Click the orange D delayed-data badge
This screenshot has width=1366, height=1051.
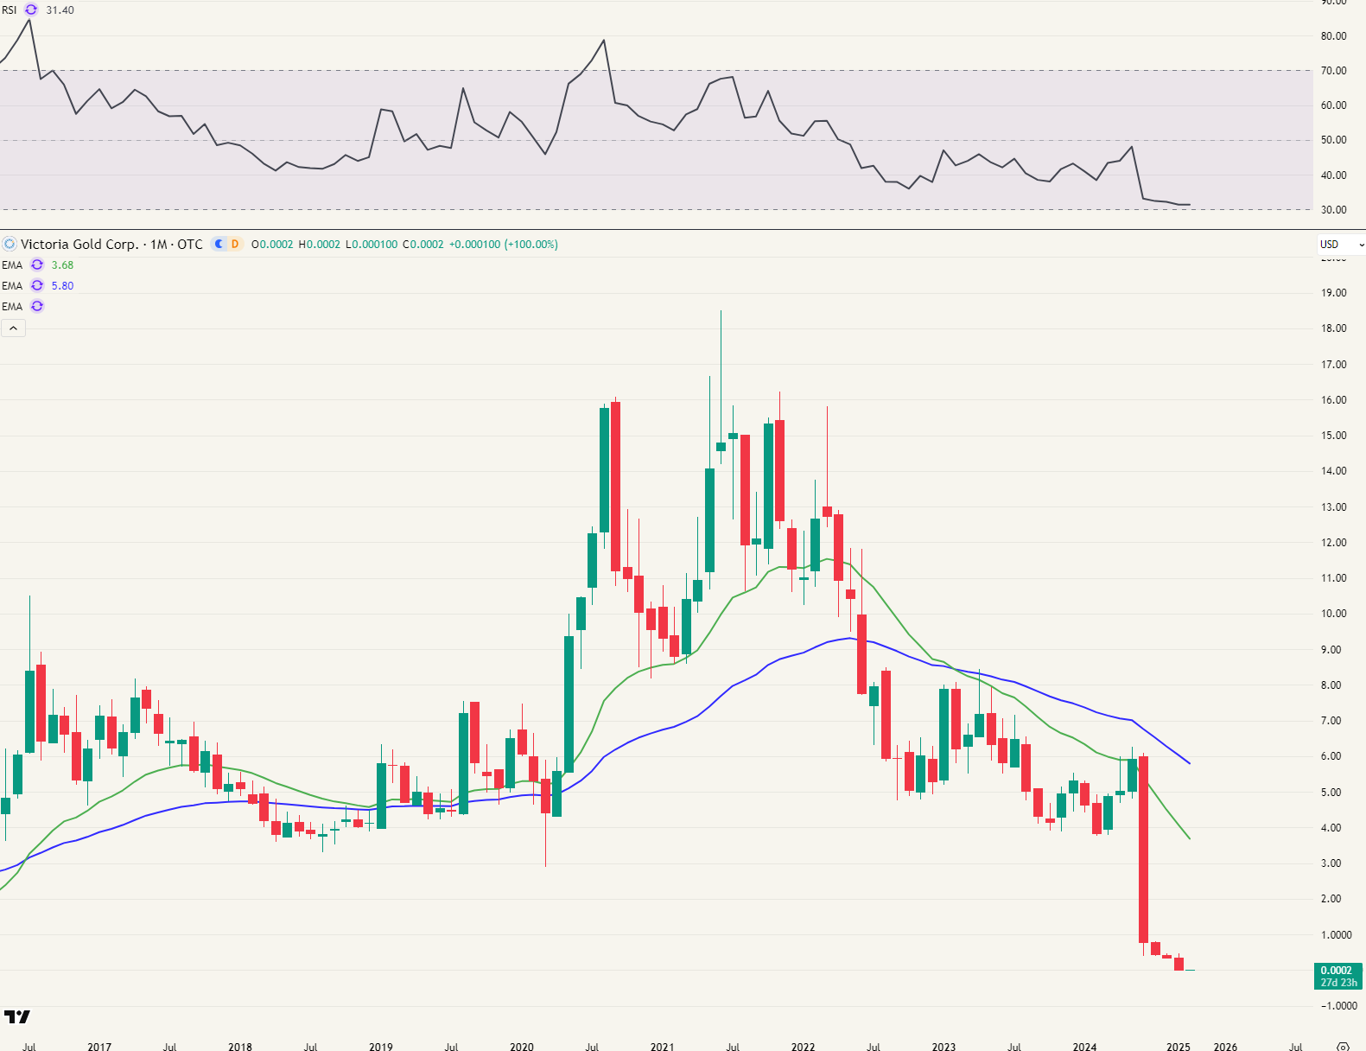[234, 245]
